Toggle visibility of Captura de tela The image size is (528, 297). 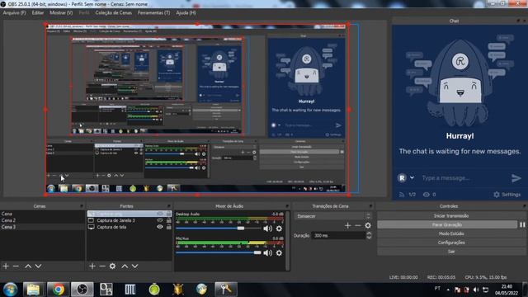160,227
